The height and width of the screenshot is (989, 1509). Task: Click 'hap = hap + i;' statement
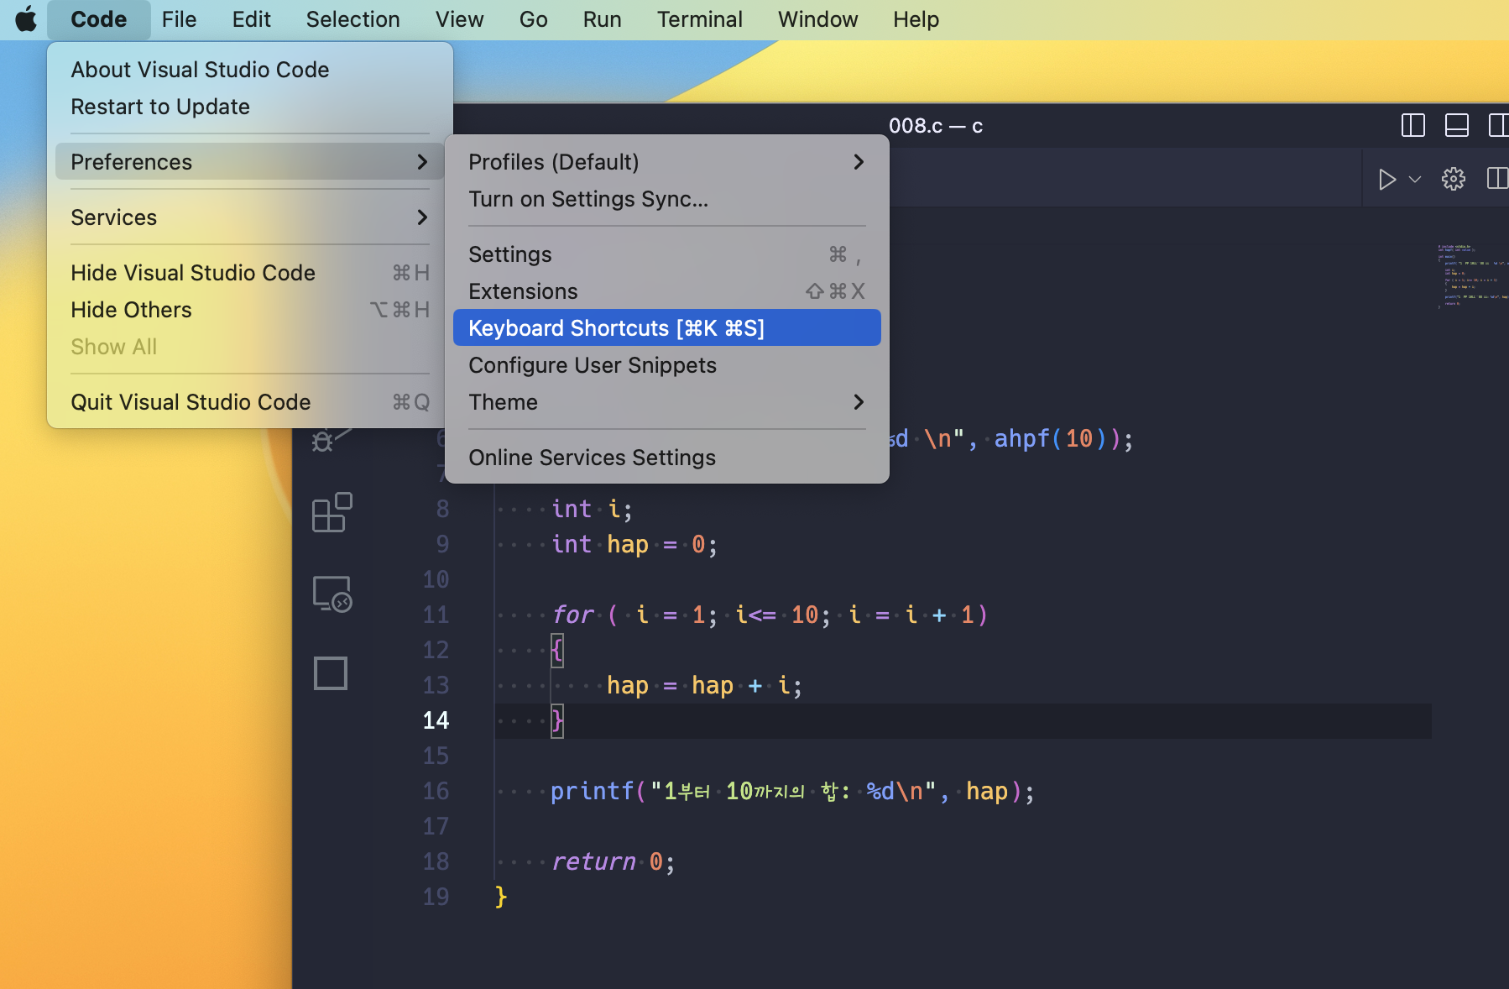[704, 685]
